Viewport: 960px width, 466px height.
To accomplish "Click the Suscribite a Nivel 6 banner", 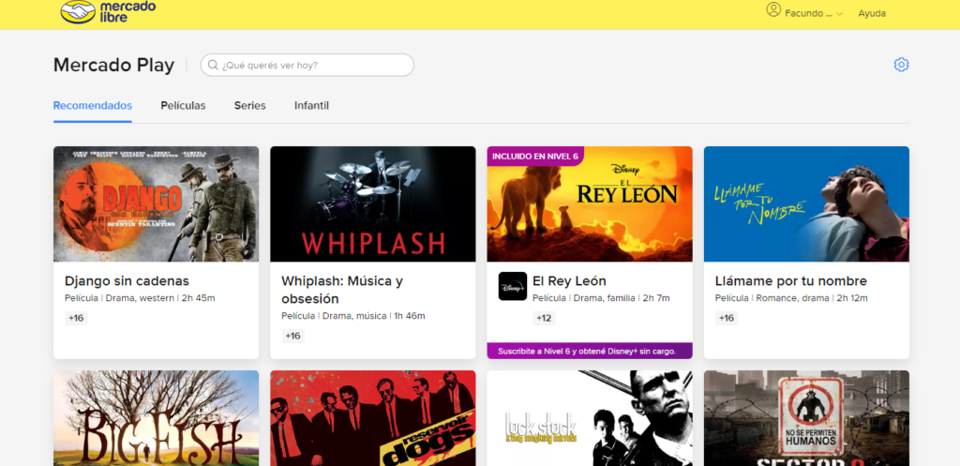I will pos(590,351).
